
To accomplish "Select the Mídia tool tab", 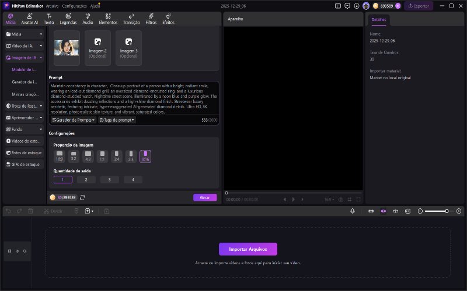I will 11,19.
